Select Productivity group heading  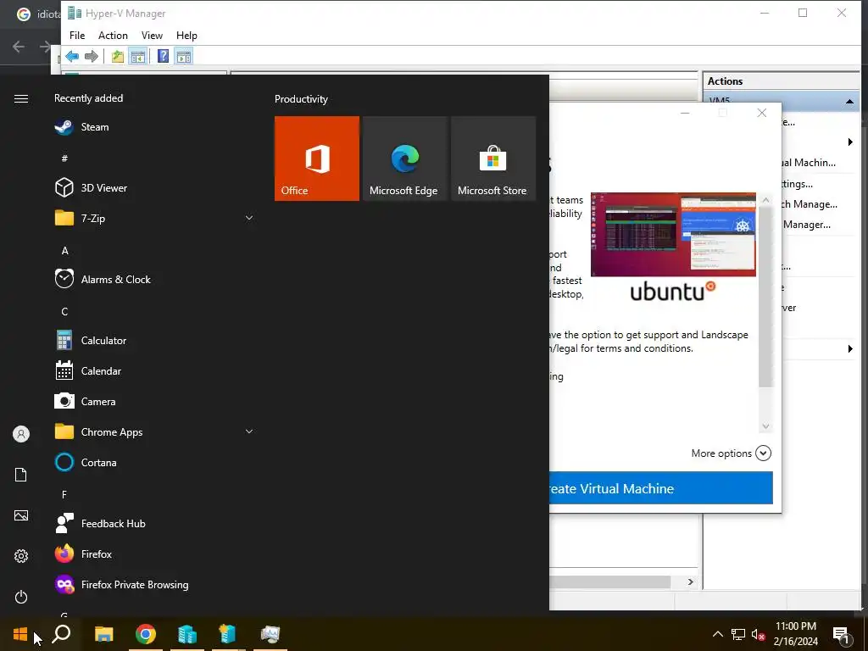pyautogui.click(x=301, y=99)
